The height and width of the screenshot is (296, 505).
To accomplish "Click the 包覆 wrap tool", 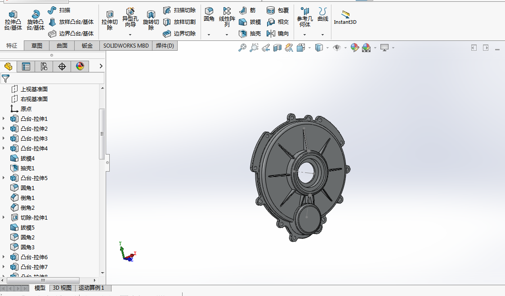I will [277, 10].
